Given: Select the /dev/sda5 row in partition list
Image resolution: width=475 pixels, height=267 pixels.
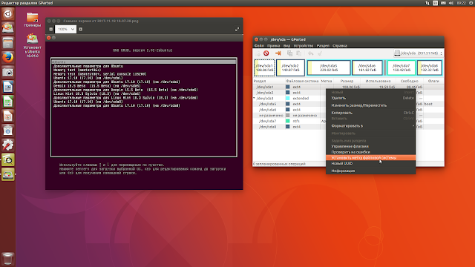Looking at the screenshot, I should 289,104.
